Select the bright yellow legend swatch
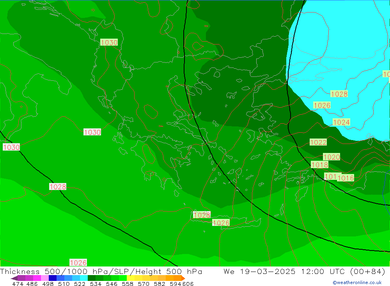This screenshot has width=390, height=286. 131,278
